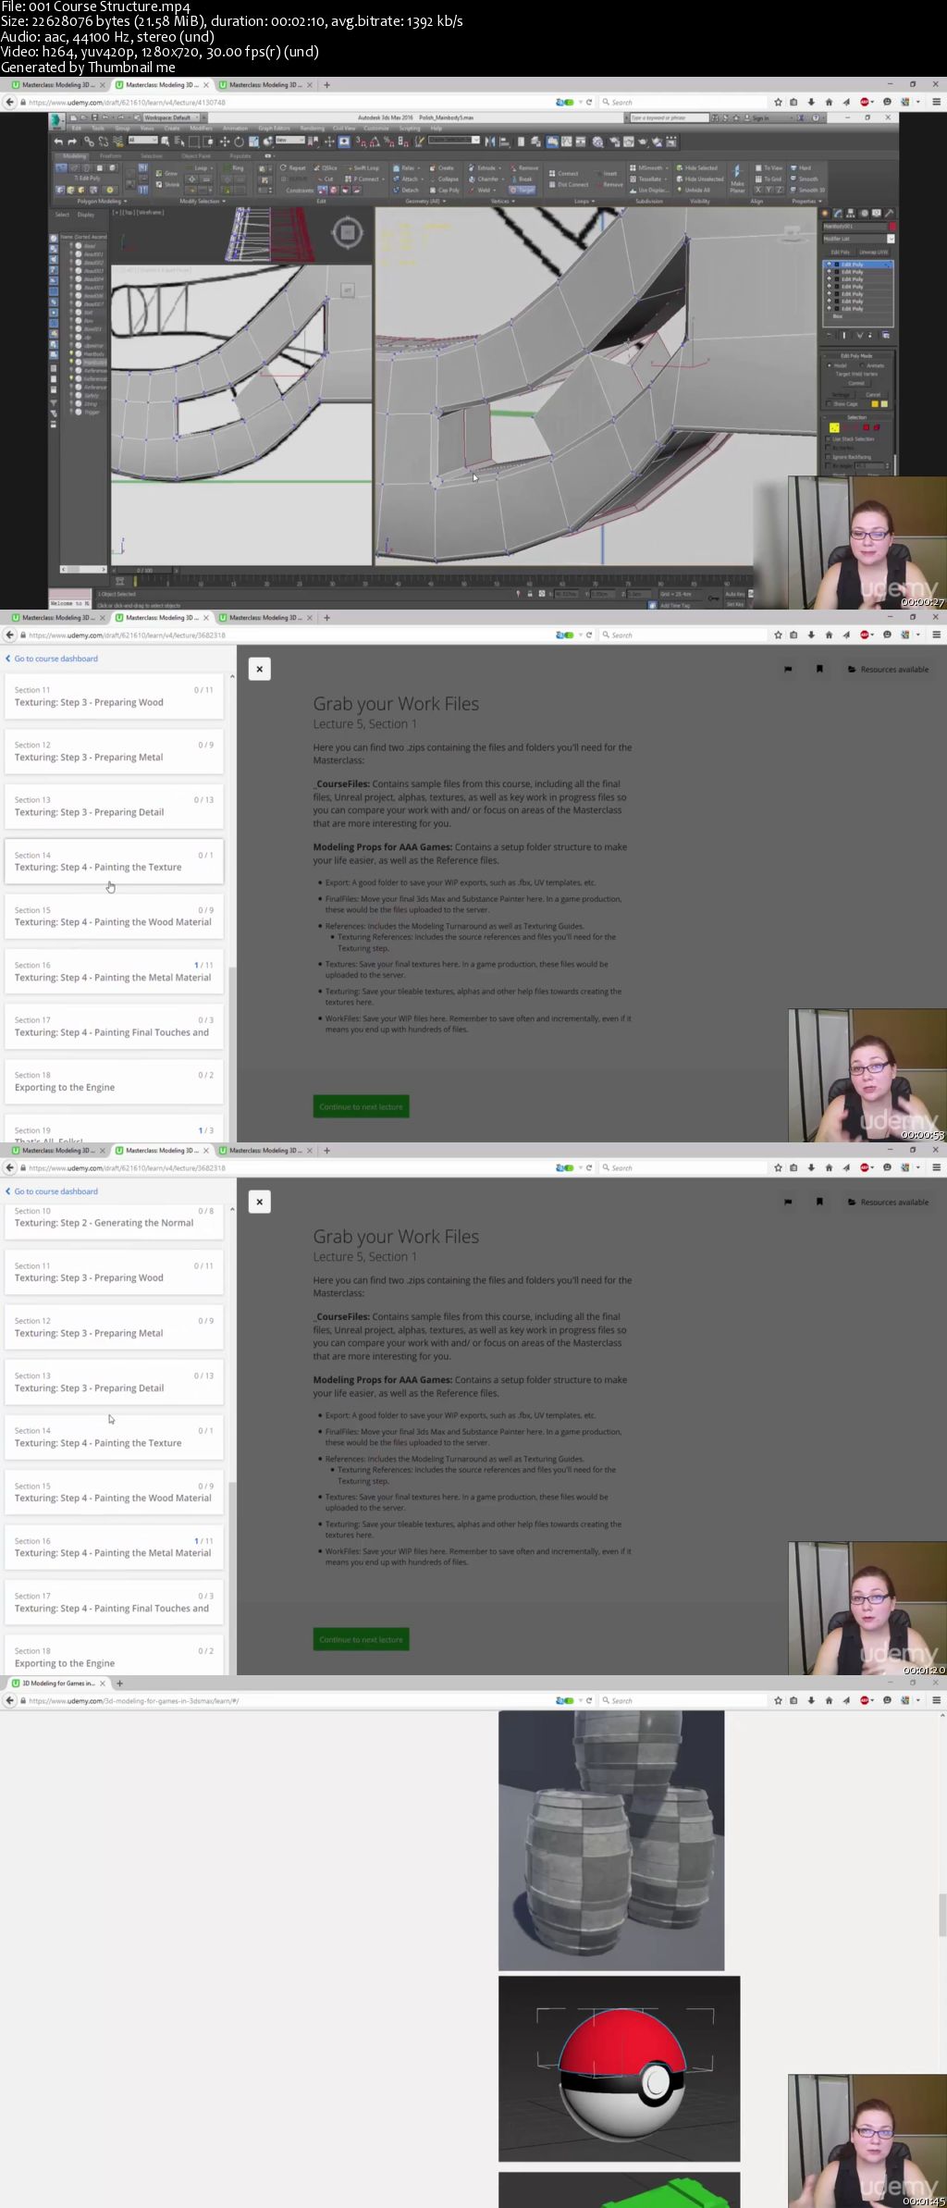Screen dimensions: 947x2208
Task: Select the Select and Link tool in 3ds Max
Action: 89,142
